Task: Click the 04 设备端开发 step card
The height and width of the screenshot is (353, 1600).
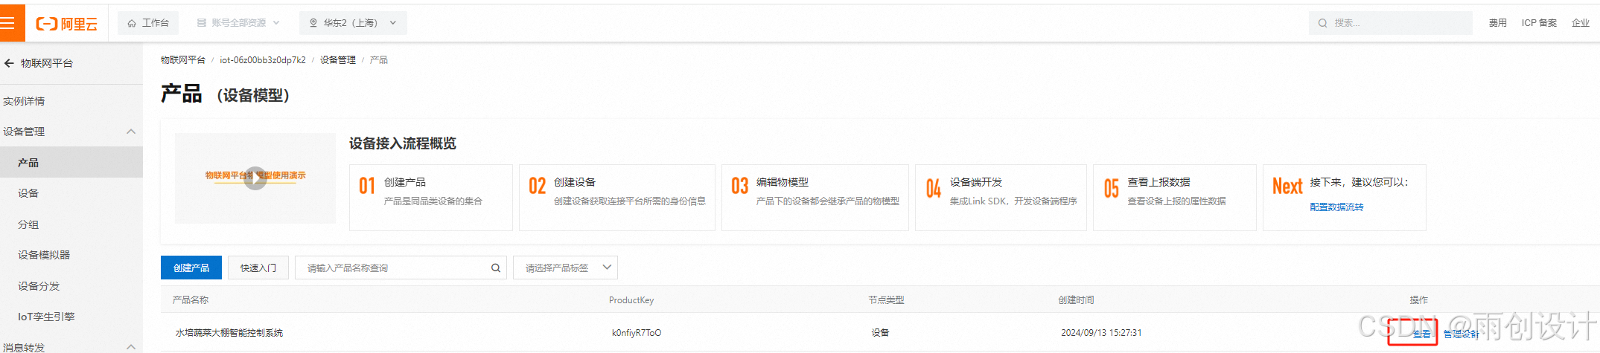Action: click(1001, 198)
